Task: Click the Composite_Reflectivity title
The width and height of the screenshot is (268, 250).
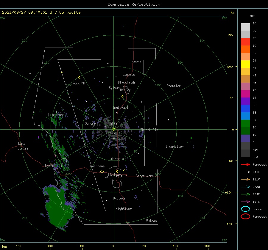Action: pyautogui.click(x=134, y=4)
